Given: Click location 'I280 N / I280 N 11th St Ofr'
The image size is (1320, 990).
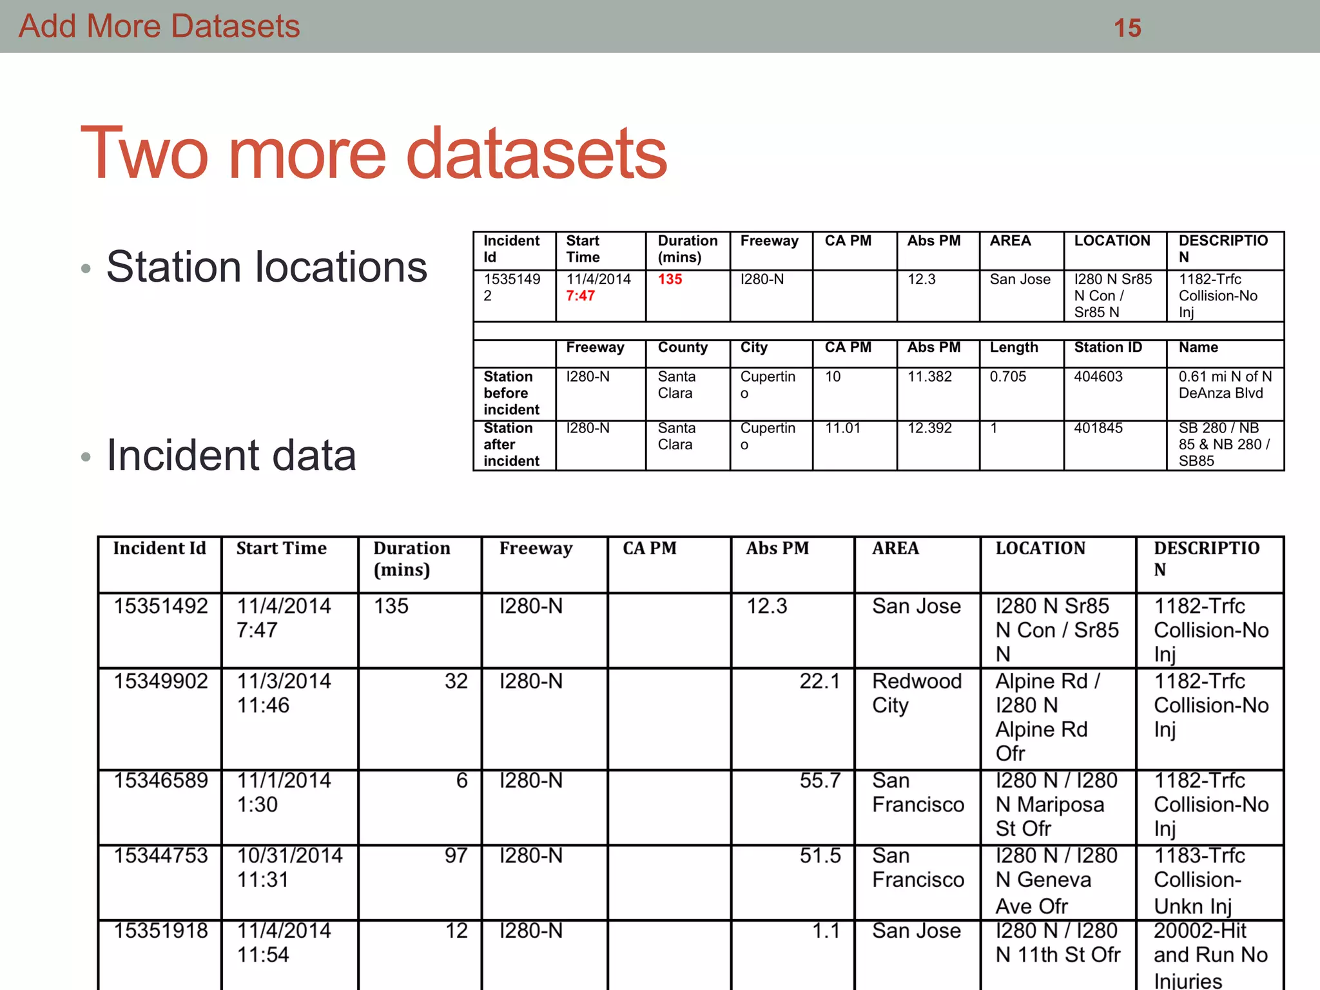Looking at the screenshot, I should (1058, 942).
